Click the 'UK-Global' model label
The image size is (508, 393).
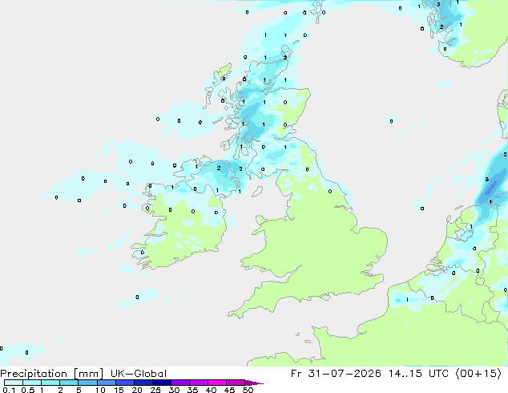139,374
